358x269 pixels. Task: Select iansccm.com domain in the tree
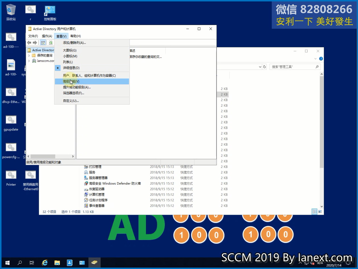[x=43, y=61]
